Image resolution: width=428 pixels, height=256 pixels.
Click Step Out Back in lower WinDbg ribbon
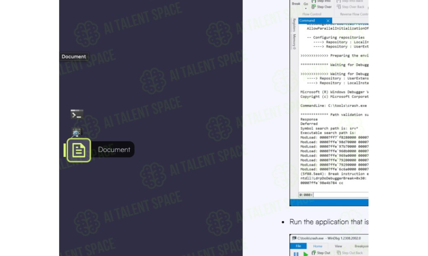(350, 253)
